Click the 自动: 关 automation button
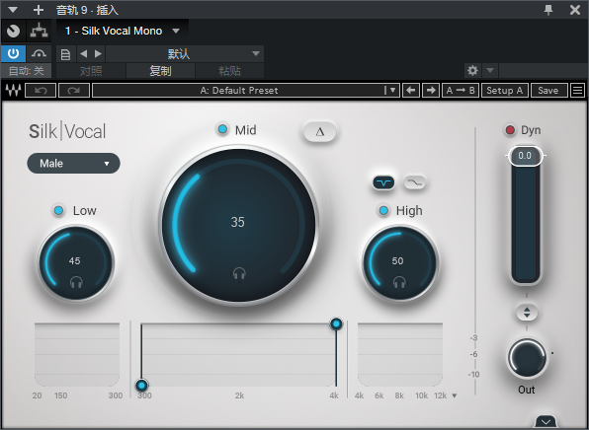This screenshot has width=589, height=430. pos(26,71)
